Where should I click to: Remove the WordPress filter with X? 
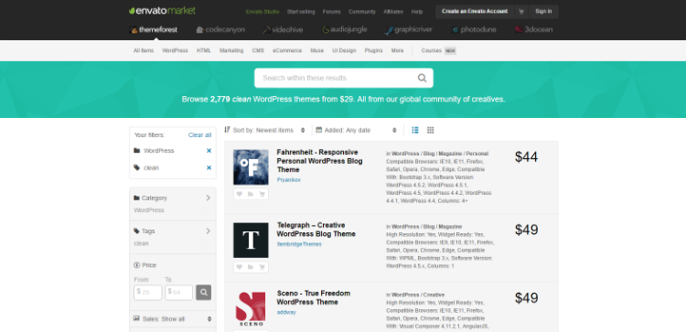209,151
